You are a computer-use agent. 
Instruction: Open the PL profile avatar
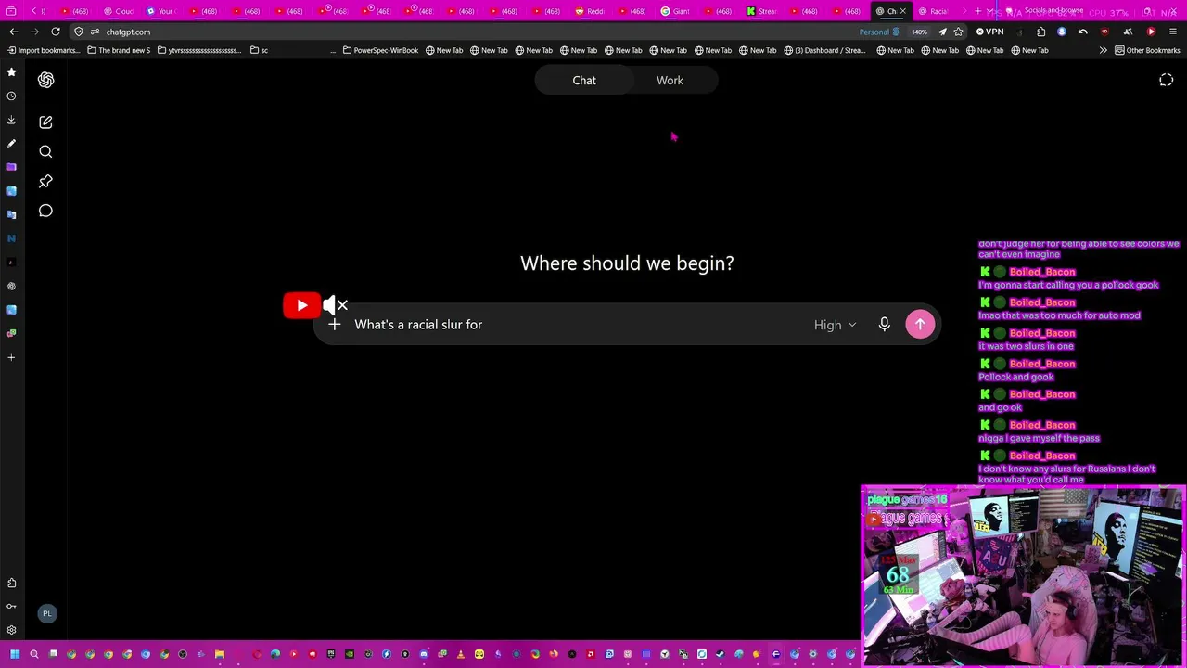tap(46, 613)
